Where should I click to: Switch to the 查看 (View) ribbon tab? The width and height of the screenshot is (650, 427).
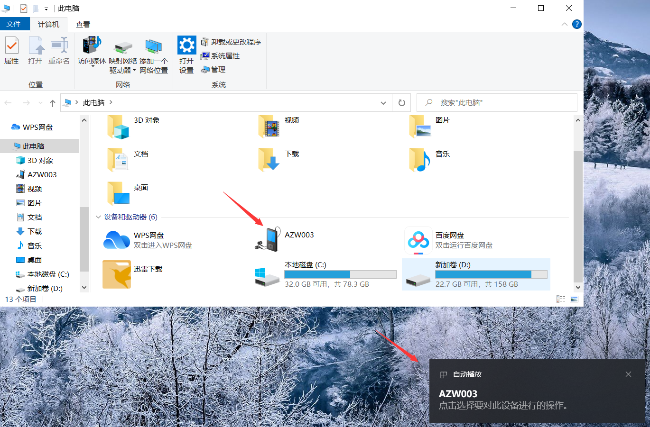pos(83,24)
